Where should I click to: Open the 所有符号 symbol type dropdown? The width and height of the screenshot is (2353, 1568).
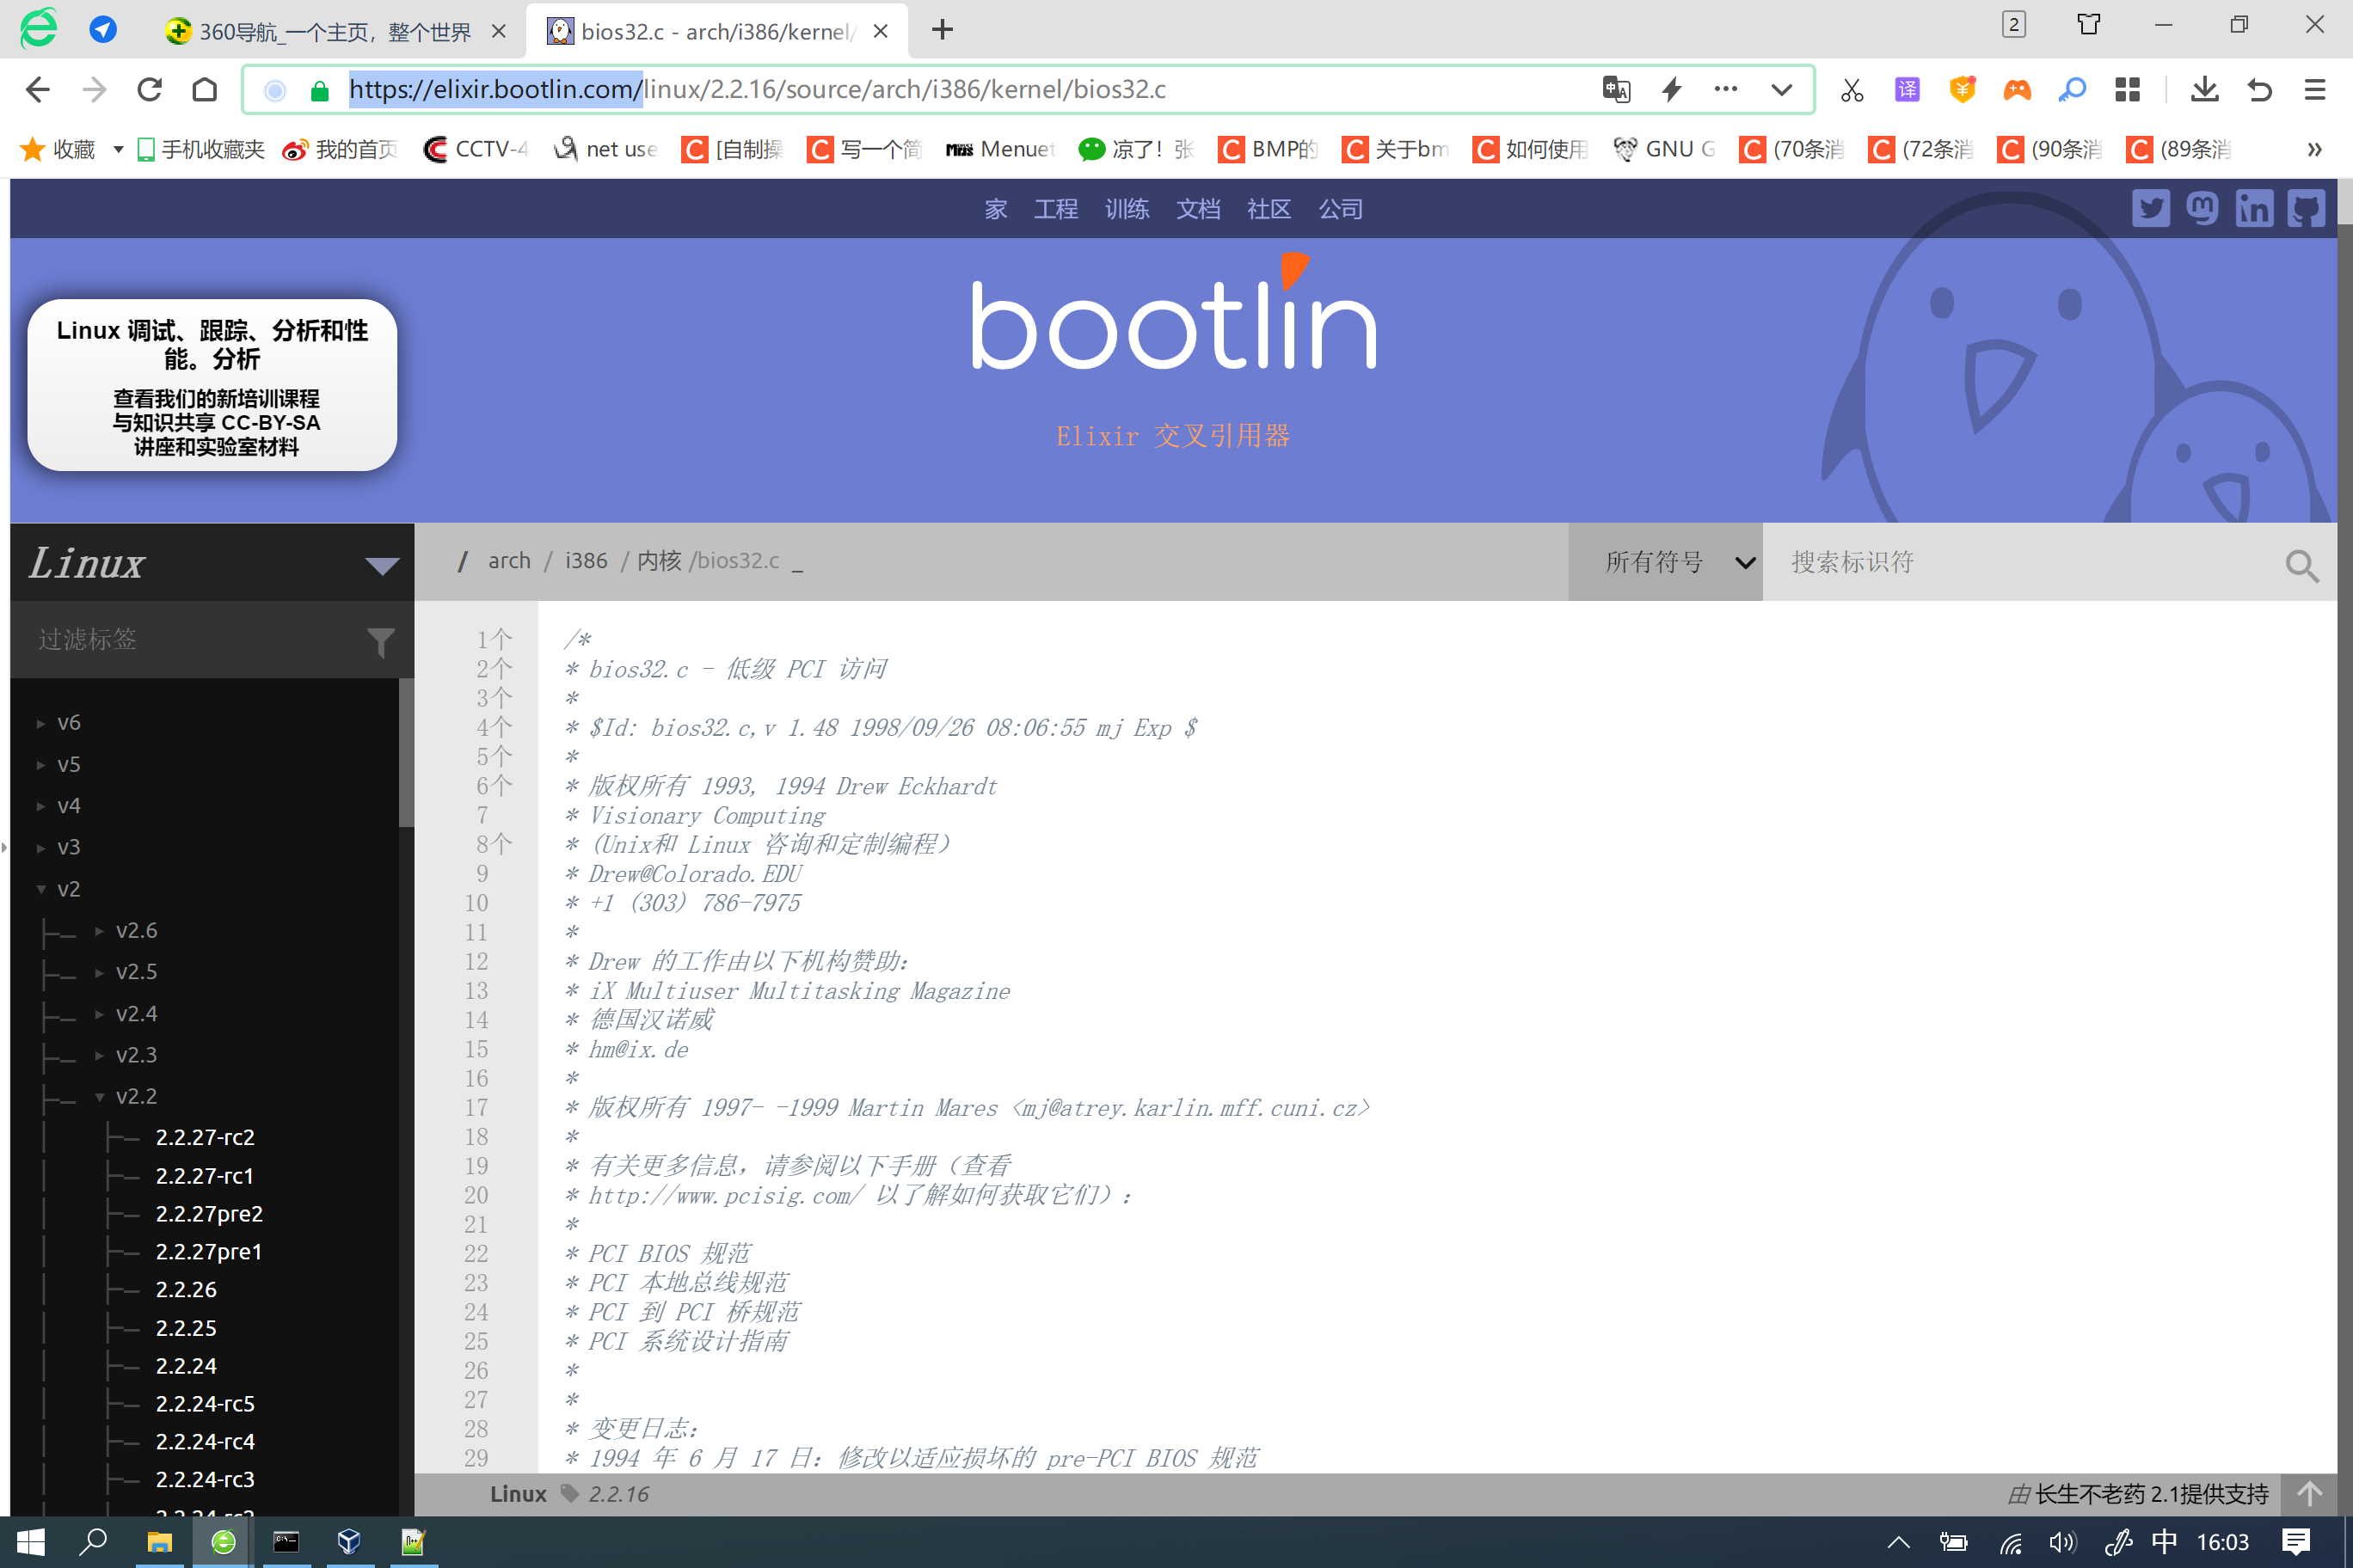tap(1665, 562)
